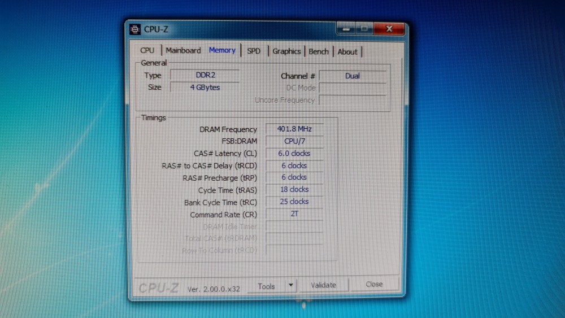The width and height of the screenshot is (565, 318).
Task: Select the Memory tab
Action: tap(222, 50)
